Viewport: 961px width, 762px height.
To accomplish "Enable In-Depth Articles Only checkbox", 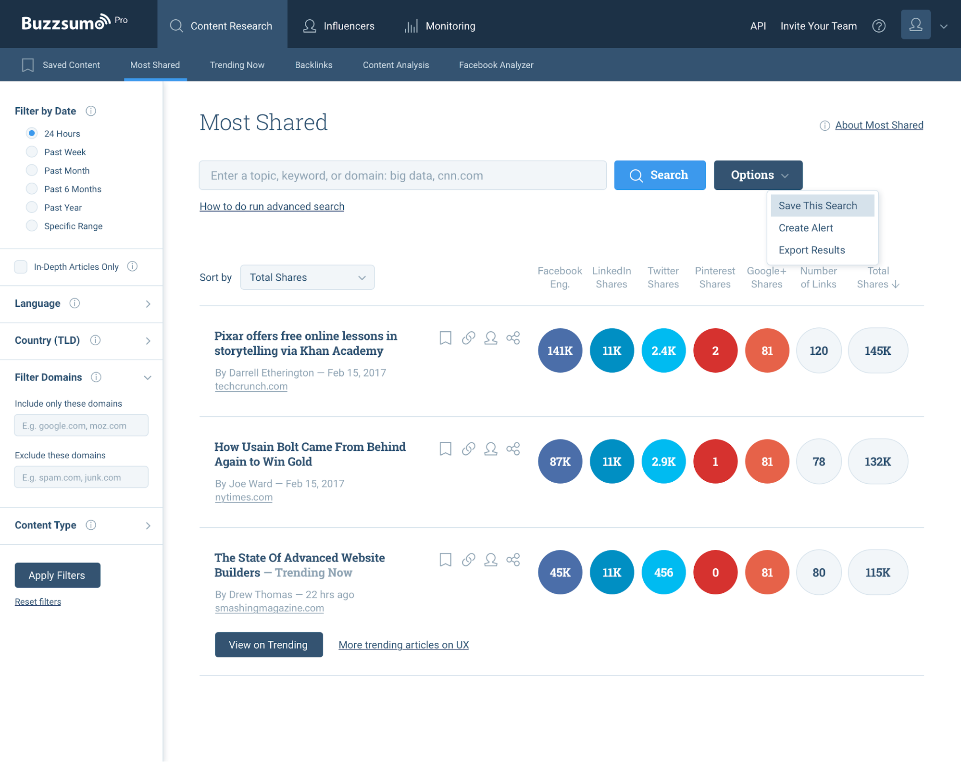I will coord(21,267).
